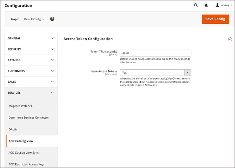The image size is (235, 168).
Task: Click the scope help question mark icon
Action: tap(52, 19)
